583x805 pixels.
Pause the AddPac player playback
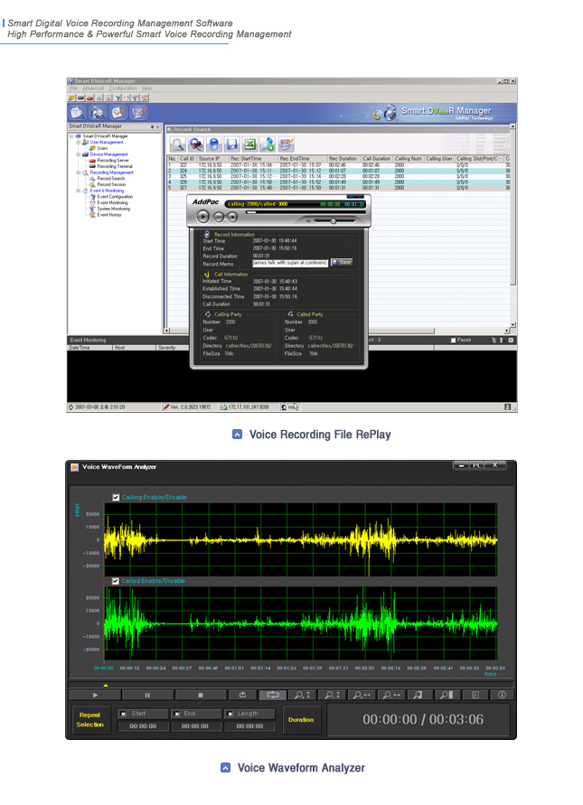click(x=219, y=217)
